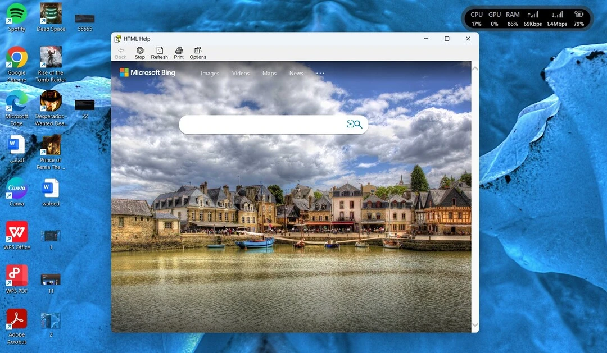The width and height of the screenshot is (607, 353).
Task: Select the Google Chrome desktop icon
Action: [17, 64]
